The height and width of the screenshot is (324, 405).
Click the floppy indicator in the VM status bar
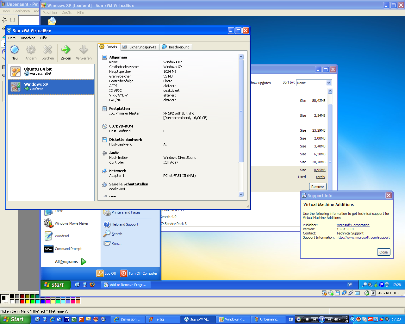[337, 293]
